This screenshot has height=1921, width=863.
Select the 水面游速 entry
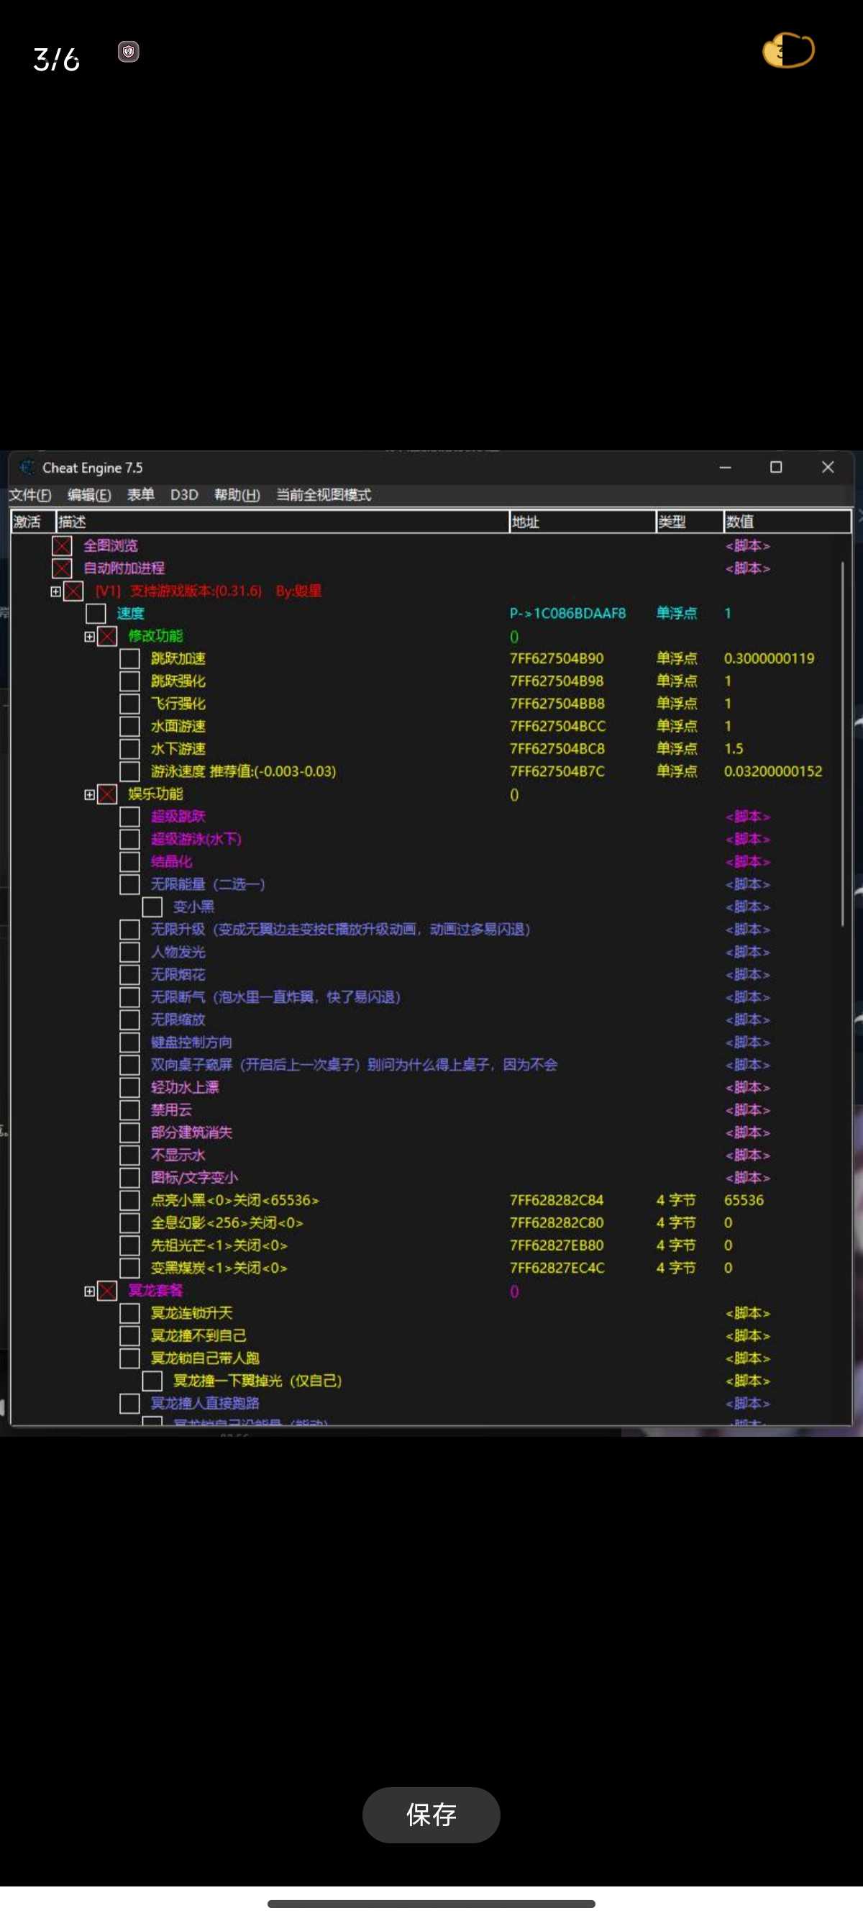point(178,727)
